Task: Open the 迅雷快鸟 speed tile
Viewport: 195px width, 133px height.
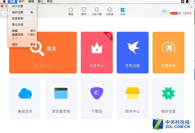Action: [168, 53]
